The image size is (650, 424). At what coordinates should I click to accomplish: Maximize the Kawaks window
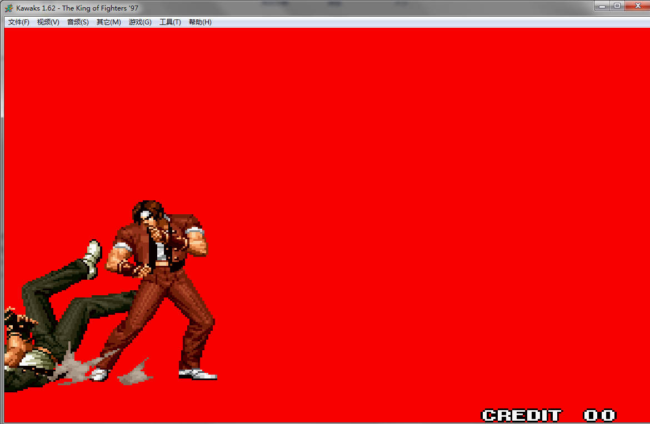point(617,6)
